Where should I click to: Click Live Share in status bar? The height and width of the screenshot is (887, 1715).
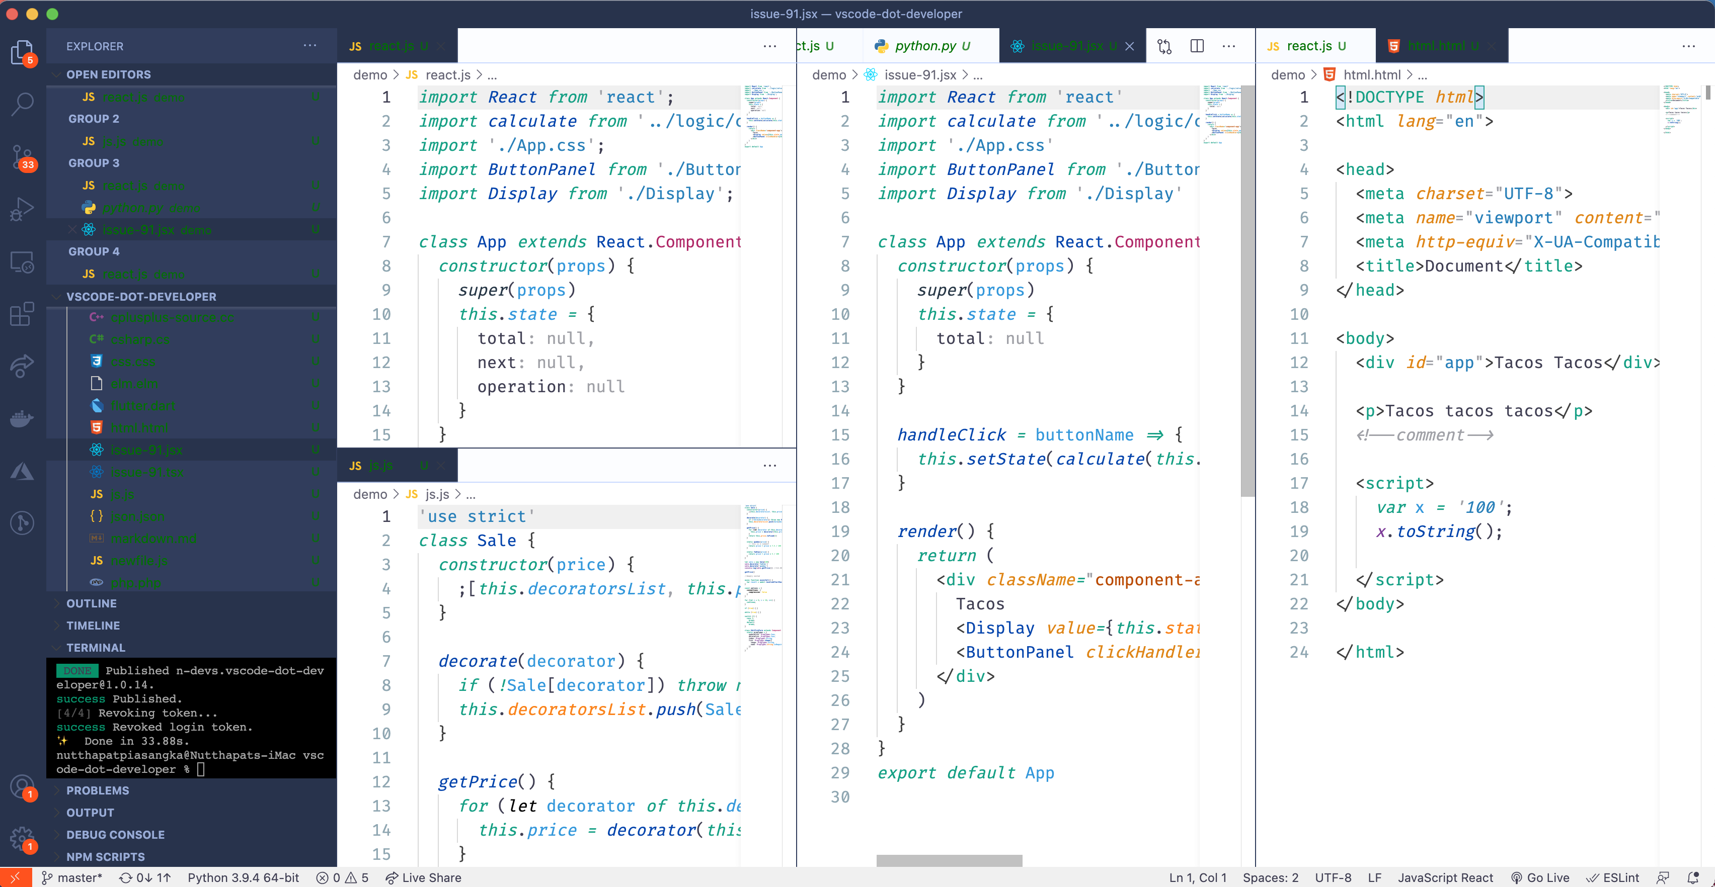[x=423, y=877]
